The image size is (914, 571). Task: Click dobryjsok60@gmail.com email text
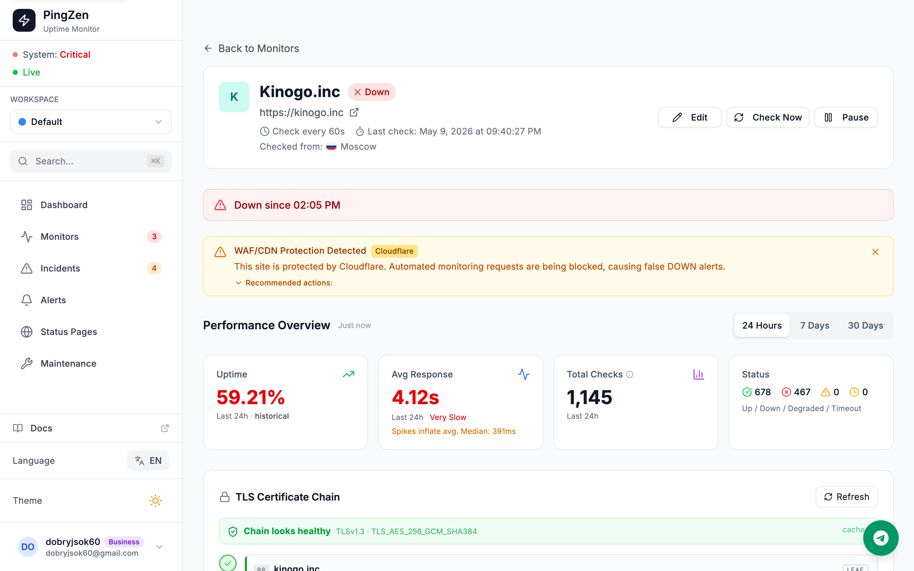click(x=92, y=553)
